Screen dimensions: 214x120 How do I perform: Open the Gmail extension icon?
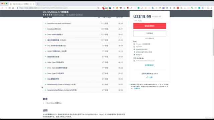[103, 8]
